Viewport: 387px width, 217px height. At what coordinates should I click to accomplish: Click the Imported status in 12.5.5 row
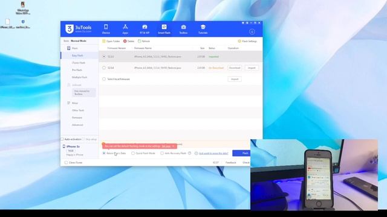coord(213,57)
